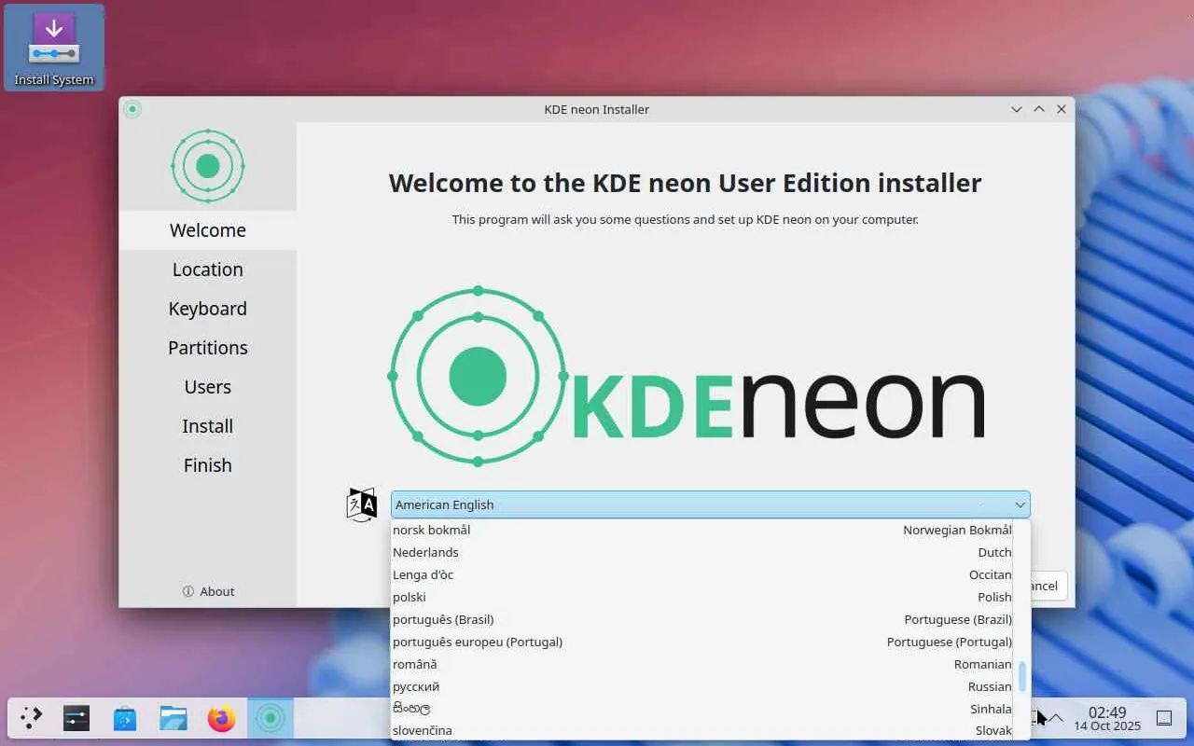
Task: Show the desktop via the panel corner icon
Action: (x=1164, y=718)
